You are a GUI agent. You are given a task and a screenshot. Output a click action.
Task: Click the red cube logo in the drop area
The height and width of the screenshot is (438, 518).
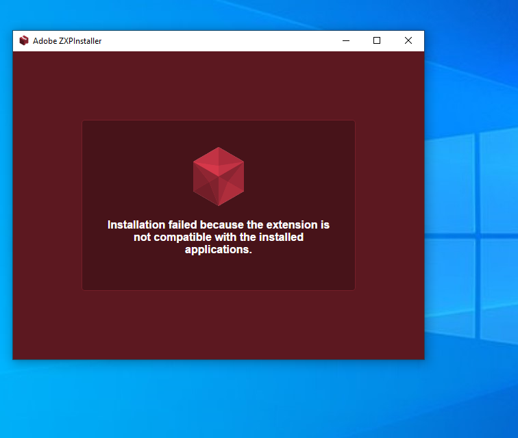(219, 177)
